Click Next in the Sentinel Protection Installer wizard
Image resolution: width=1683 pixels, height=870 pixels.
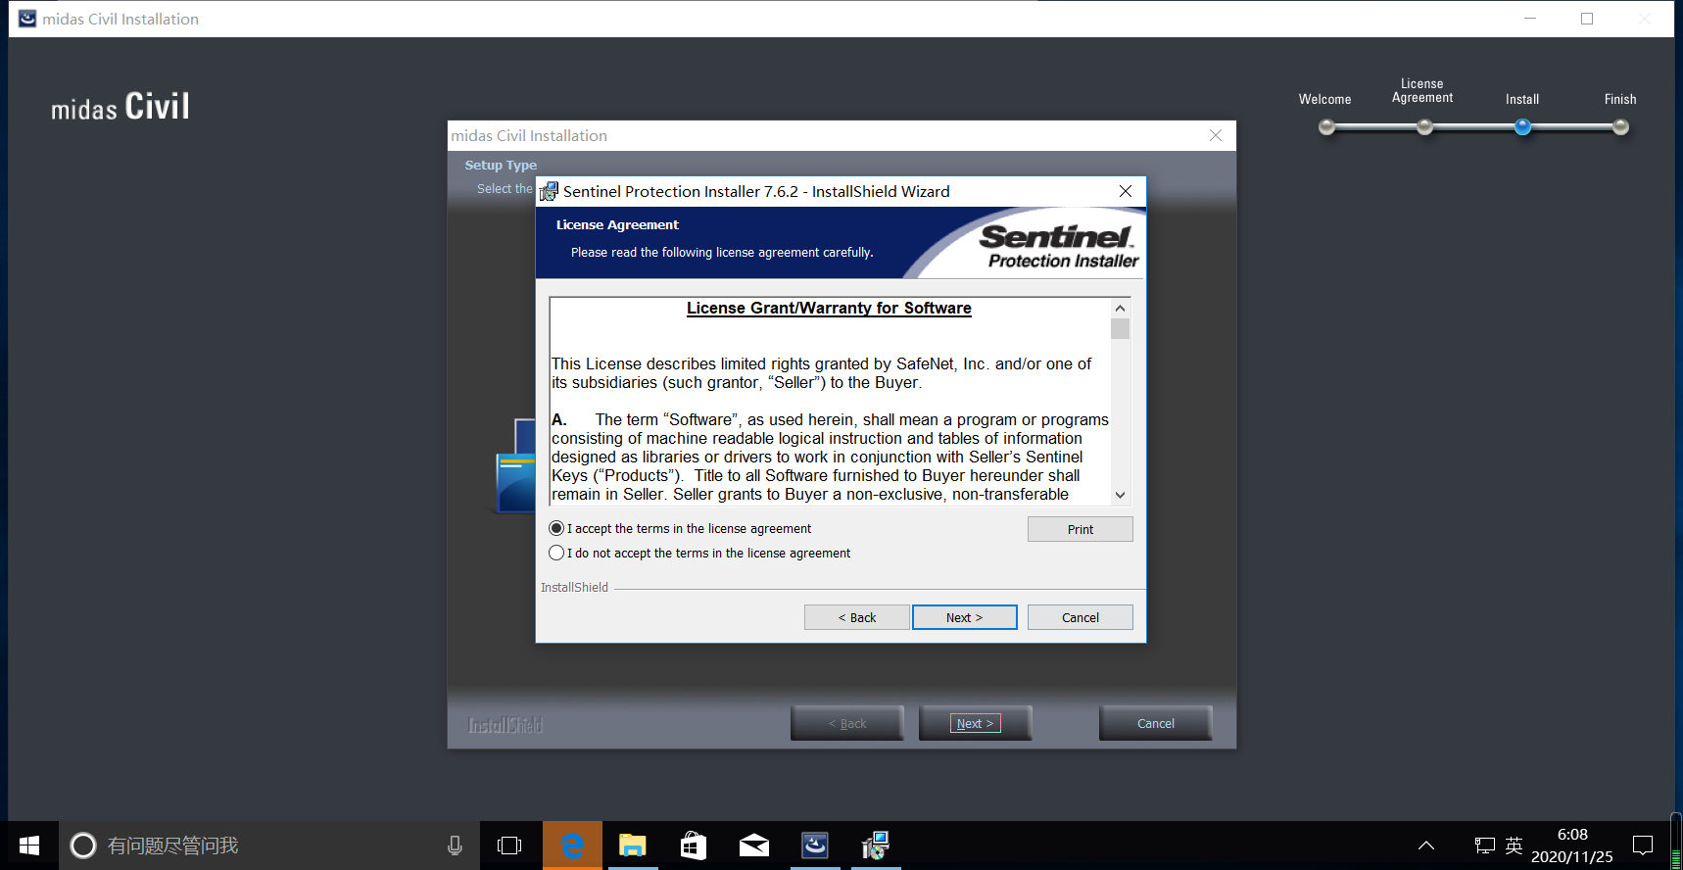(x=964, y=617)
